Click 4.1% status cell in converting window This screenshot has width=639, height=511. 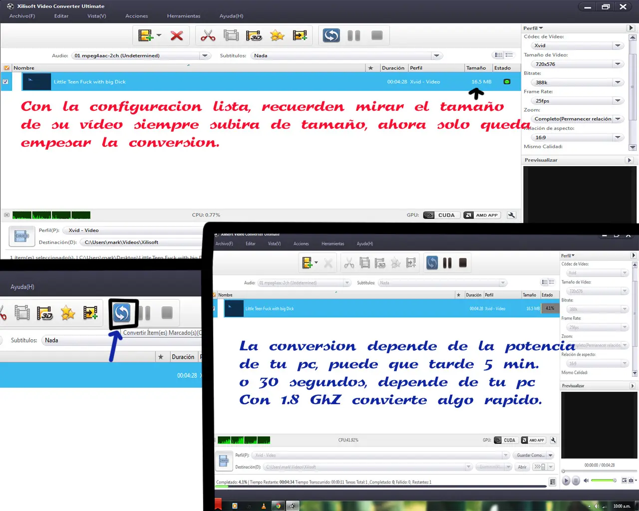click(x=550, y=308)
